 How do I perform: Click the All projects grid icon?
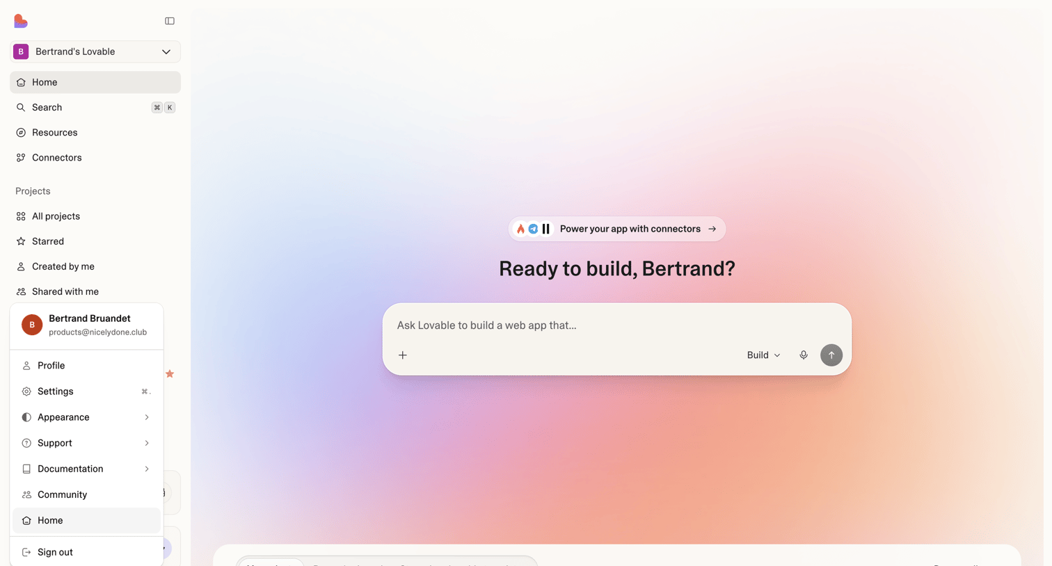tap(21, 216)
